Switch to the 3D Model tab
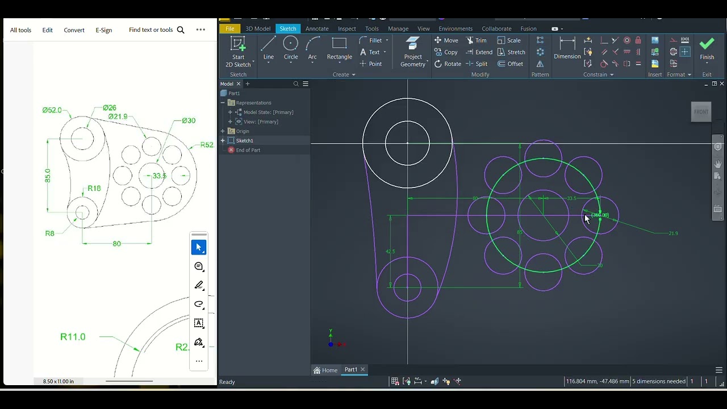The height and width of the screenshot is (409, 727). coord(258,28)
